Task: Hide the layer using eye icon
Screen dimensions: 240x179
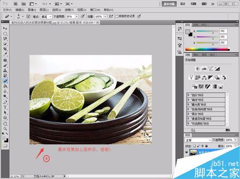Action: pos(187,152)
